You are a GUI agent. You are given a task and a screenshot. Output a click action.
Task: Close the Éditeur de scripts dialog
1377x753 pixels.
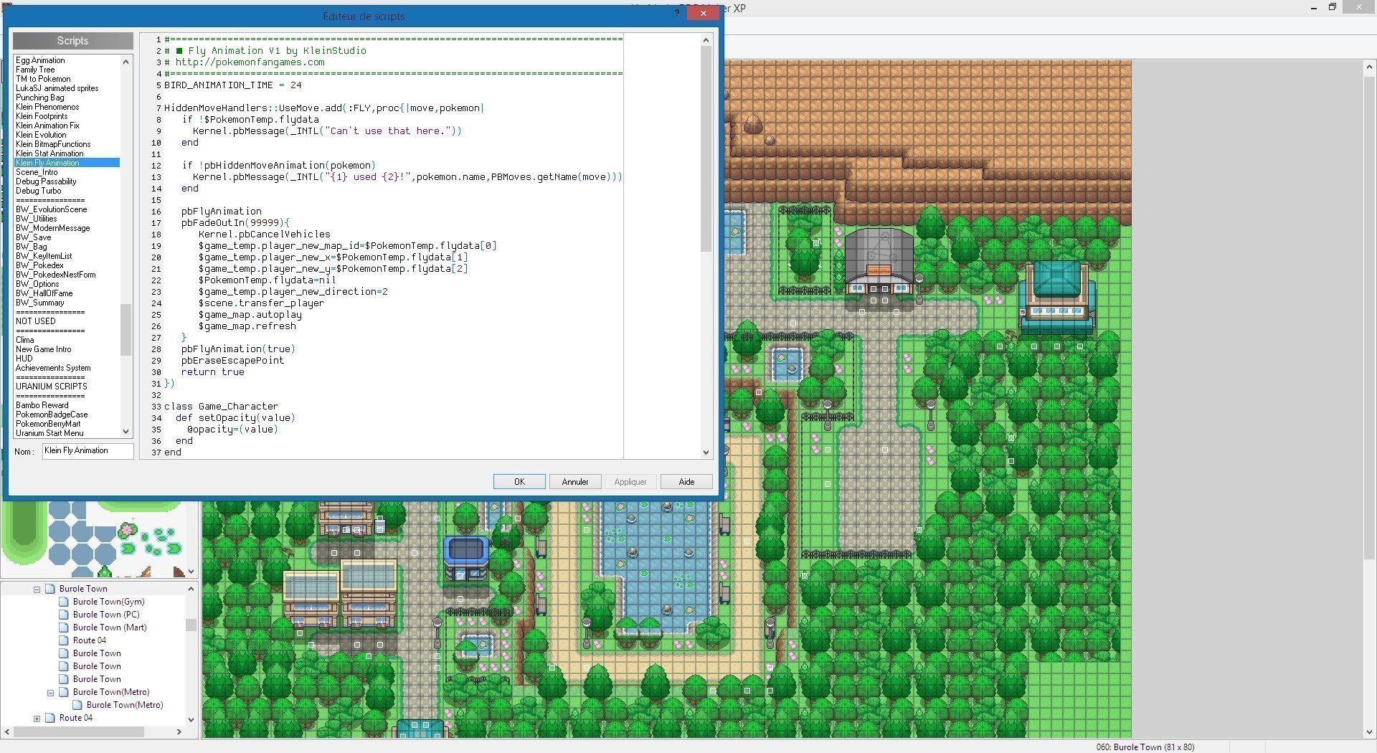coord(703,13)
